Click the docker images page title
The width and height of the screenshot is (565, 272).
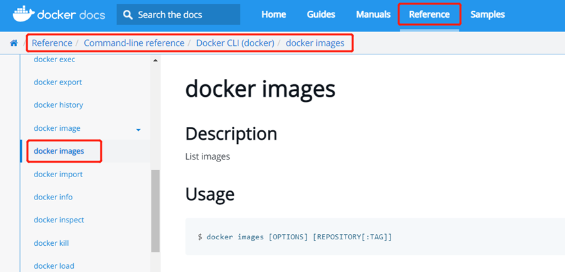(260, 89)
